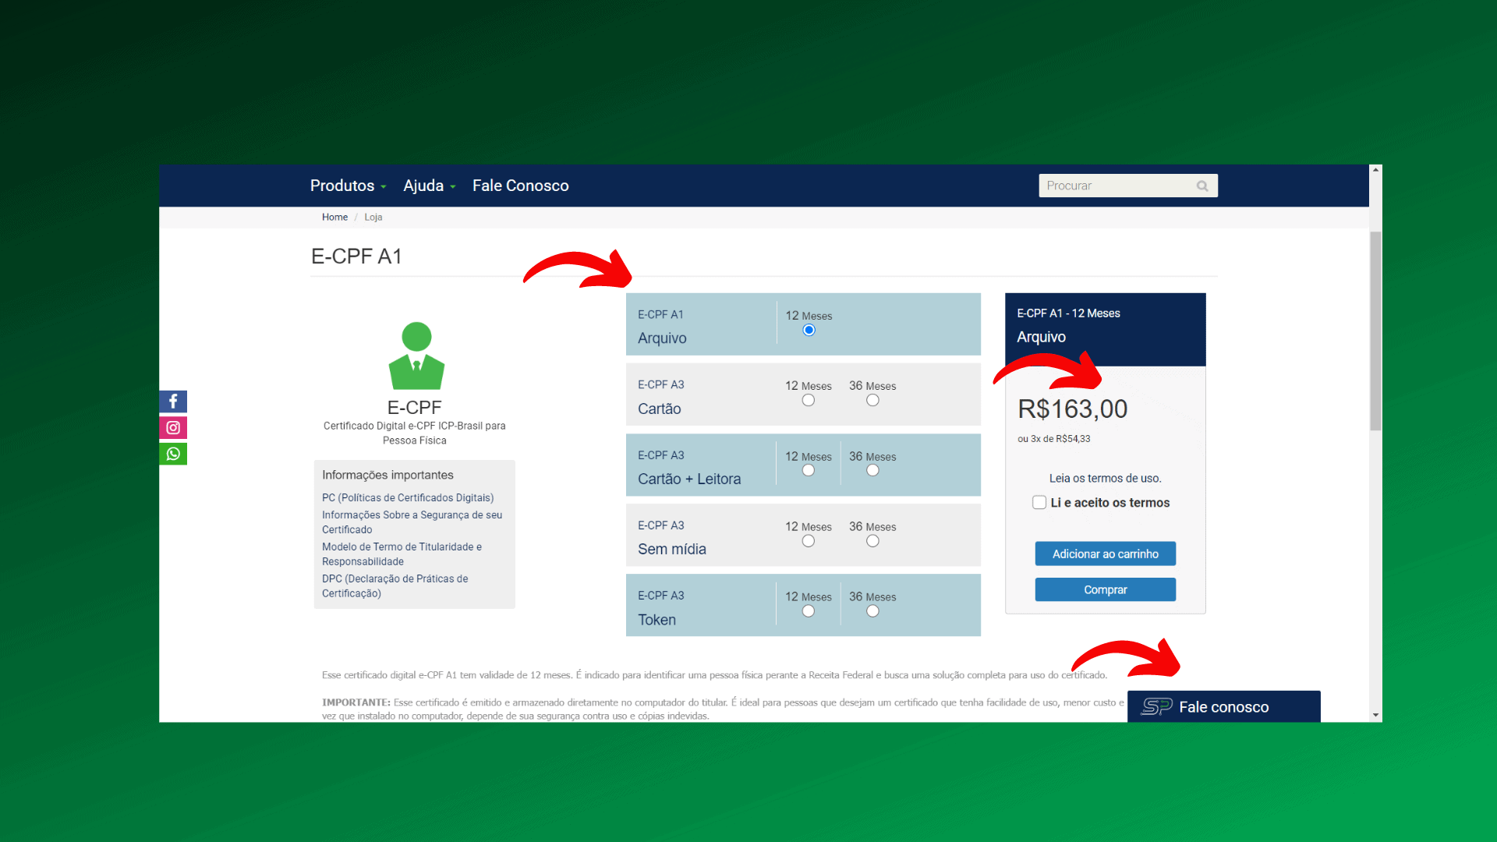Click the search magnifier icon
Image resolution: width=1497 pixels, height=842 pixels.
click(1202, 186)
